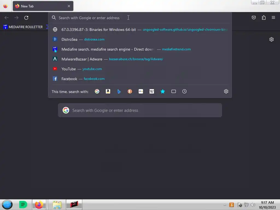Show hidden system tray icons
Screen dimensions: 280x210
click(225, 205)
